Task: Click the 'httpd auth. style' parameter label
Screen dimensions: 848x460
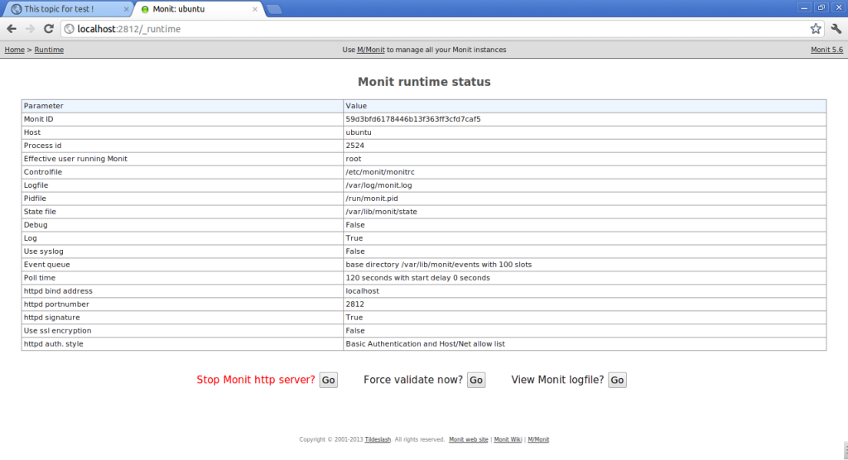Action: tap(54, 344)
